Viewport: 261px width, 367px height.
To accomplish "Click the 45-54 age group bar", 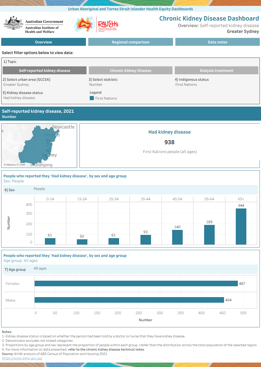I will tap(177, 237).
